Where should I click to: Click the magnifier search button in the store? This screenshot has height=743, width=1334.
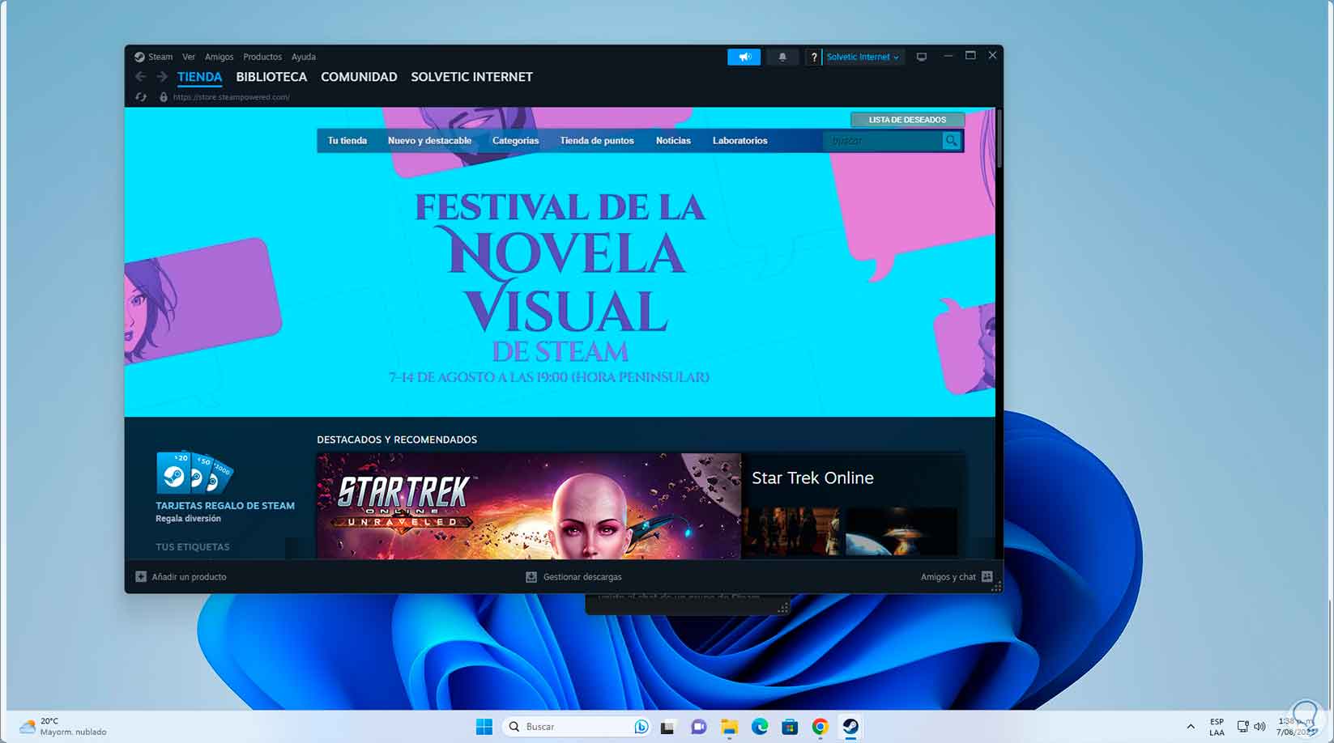tap(952, 141)
